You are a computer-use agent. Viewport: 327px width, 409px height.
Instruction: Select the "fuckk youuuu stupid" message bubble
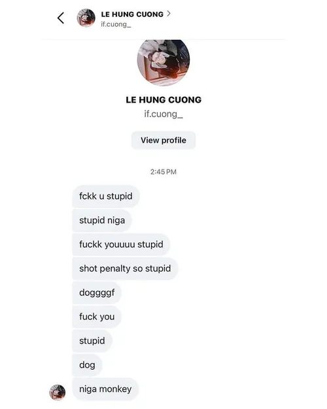tap(121, 244)
